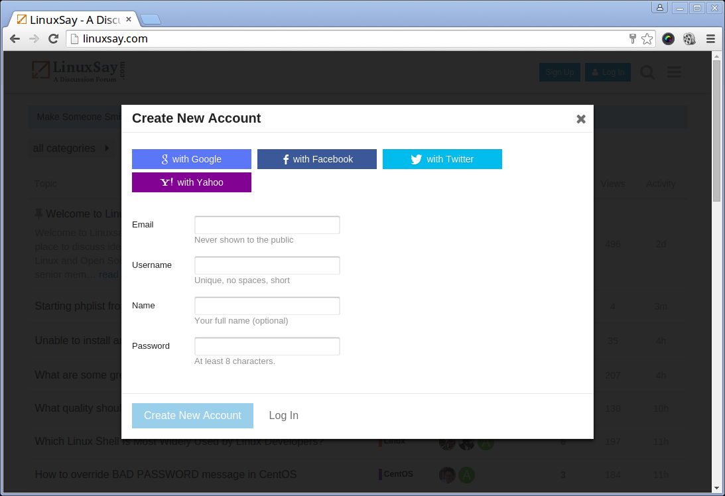
Task: Open the forum hamburger menu icon
Action: click(674, 72)
